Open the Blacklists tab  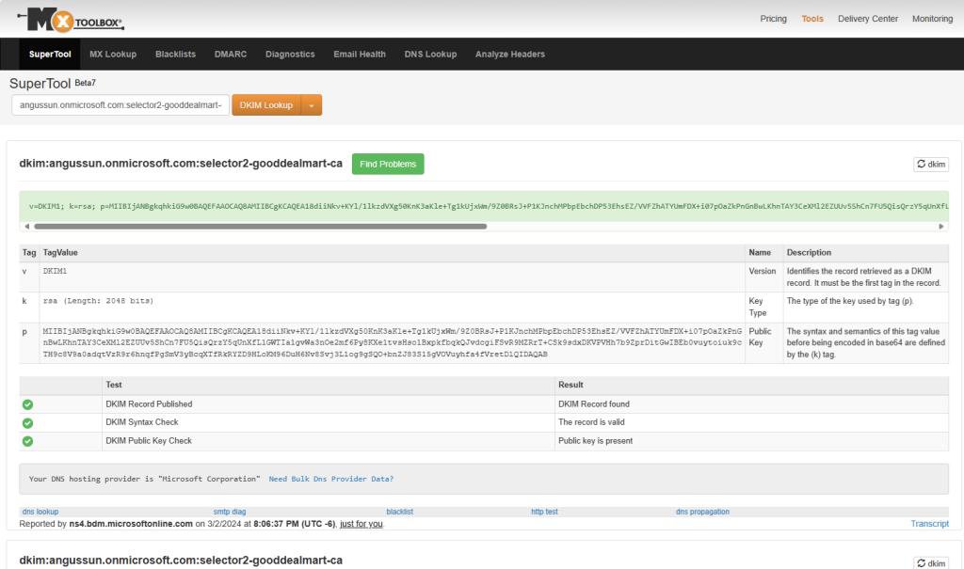tap(175, 55)
